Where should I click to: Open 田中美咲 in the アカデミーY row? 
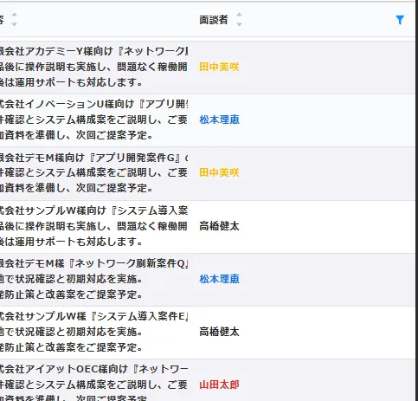click(x=219, y=67)
